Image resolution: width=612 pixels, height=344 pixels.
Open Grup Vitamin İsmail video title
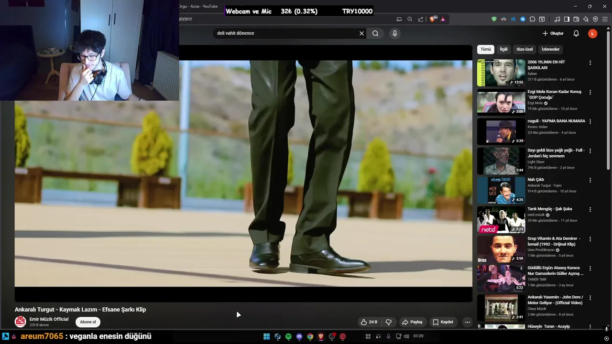pyautogui.click(x=554, y=241)
